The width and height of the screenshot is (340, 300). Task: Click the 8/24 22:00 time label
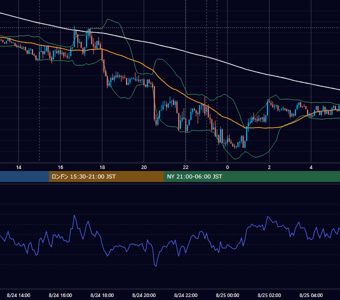pyautogui.click(x=185, y=295)
